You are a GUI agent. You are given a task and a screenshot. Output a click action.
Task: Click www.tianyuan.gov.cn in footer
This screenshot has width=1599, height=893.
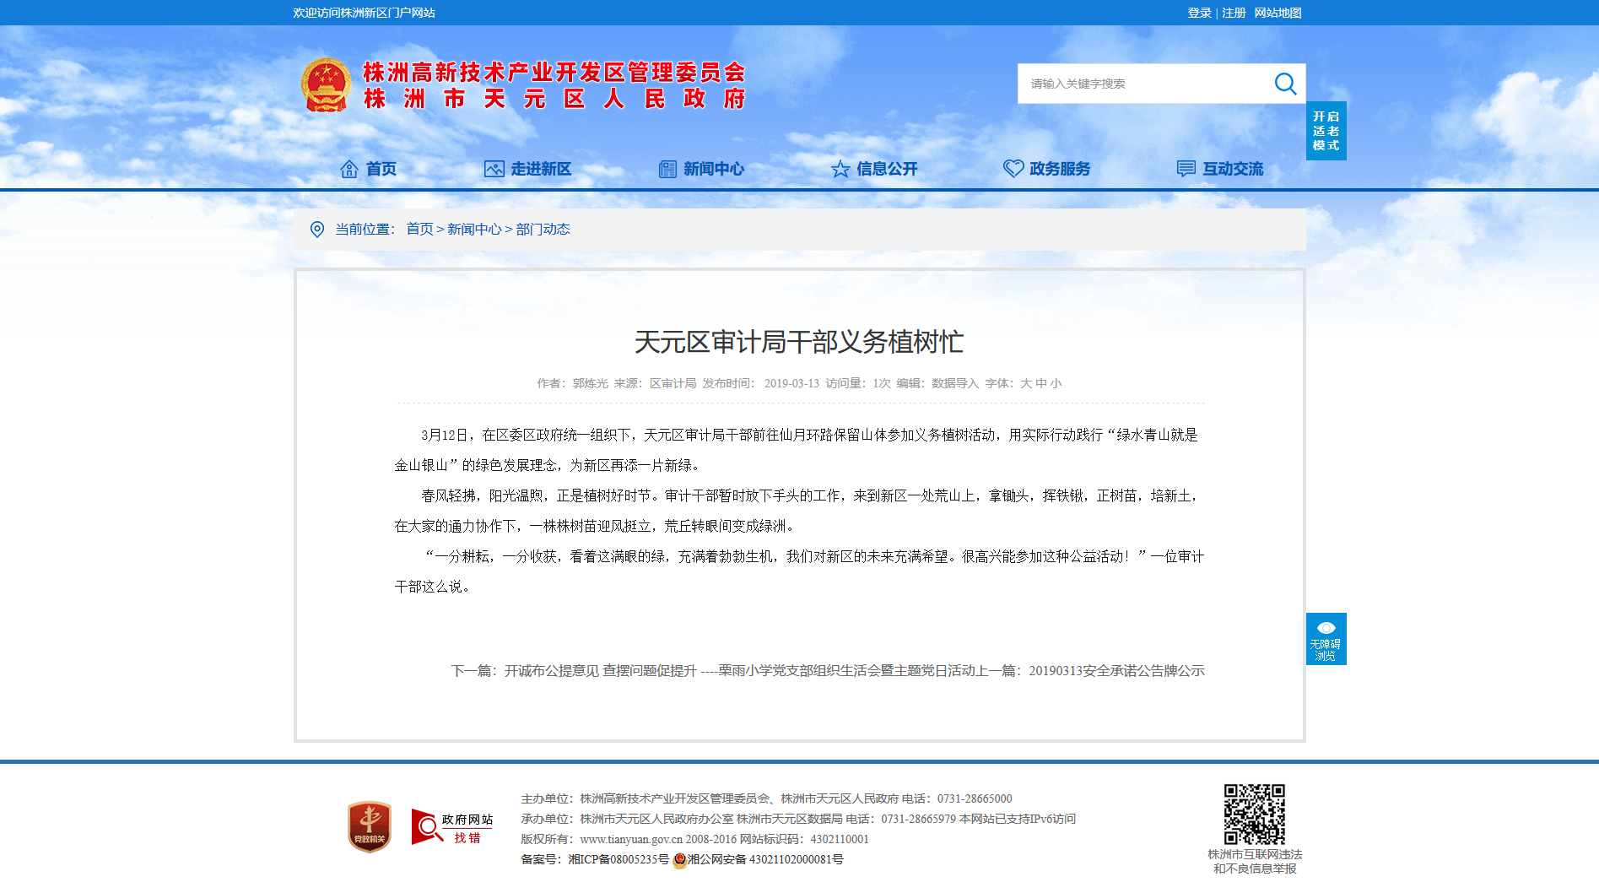[x=631, y=840]
